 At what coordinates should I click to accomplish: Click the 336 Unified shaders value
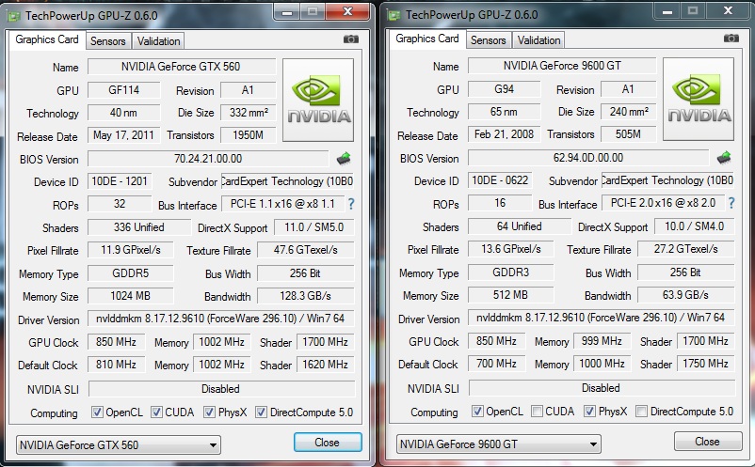point(139,227)
